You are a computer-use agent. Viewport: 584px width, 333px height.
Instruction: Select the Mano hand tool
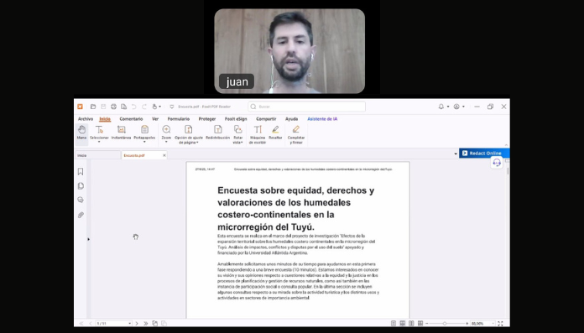point(81,133)
